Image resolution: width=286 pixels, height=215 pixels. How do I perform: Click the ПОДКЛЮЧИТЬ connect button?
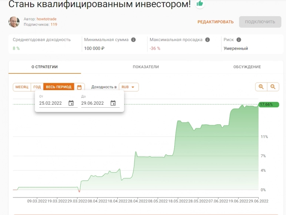260,22
